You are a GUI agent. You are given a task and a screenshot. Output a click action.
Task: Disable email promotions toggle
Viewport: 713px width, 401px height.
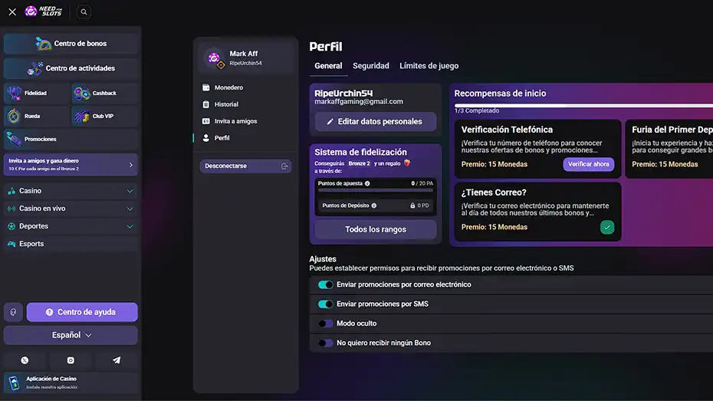coord(326,284)
